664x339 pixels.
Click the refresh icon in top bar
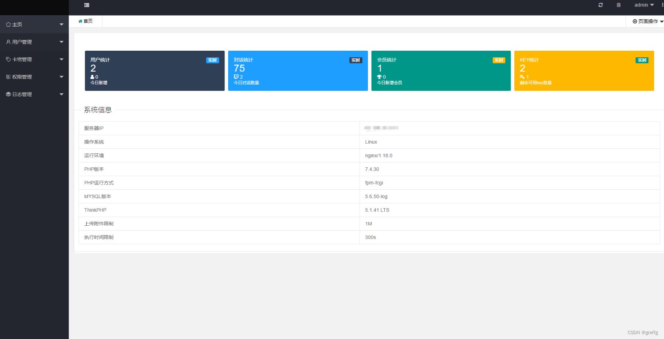click(x=601, y=5)
